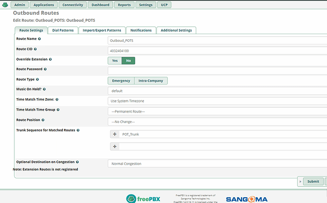
Task: Switch to the Dial Patterns tab
Action: [63, 30]
